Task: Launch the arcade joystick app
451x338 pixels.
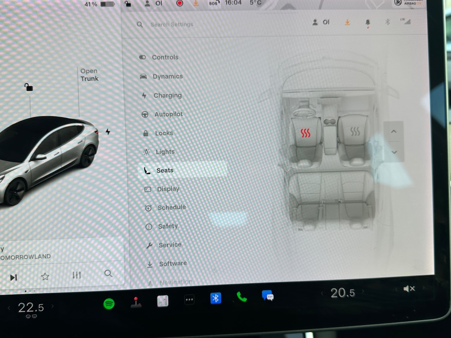Action: [136, 302]
